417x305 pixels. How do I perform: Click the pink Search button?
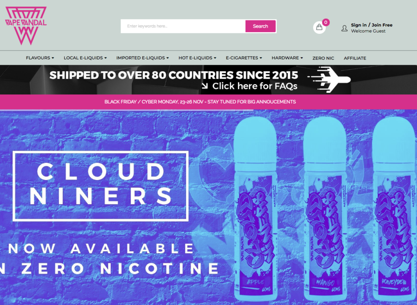click(x=260, y=26)
